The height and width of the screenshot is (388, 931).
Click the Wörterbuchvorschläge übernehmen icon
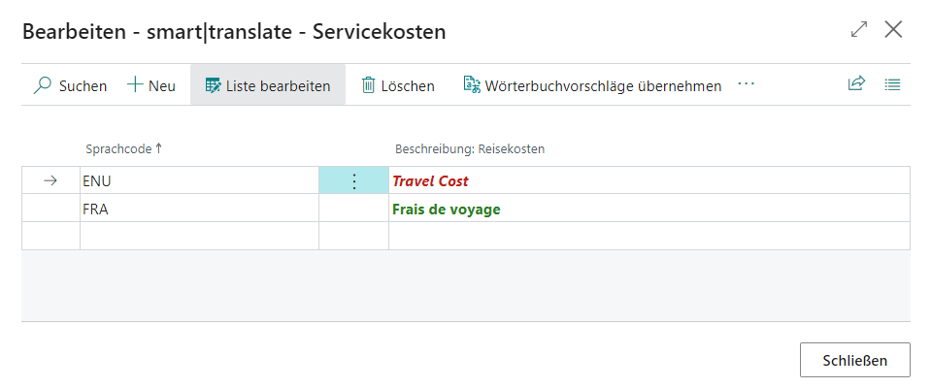pos(472,85)
